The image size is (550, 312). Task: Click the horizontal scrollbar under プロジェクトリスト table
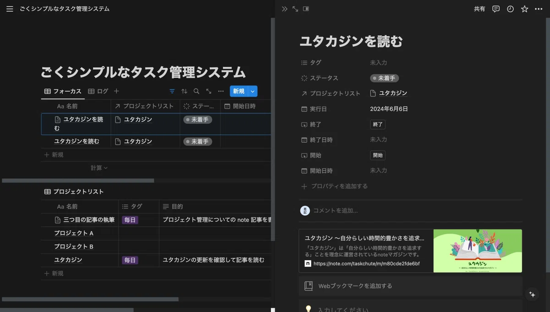pyautogui.click(x=90, y=299)
